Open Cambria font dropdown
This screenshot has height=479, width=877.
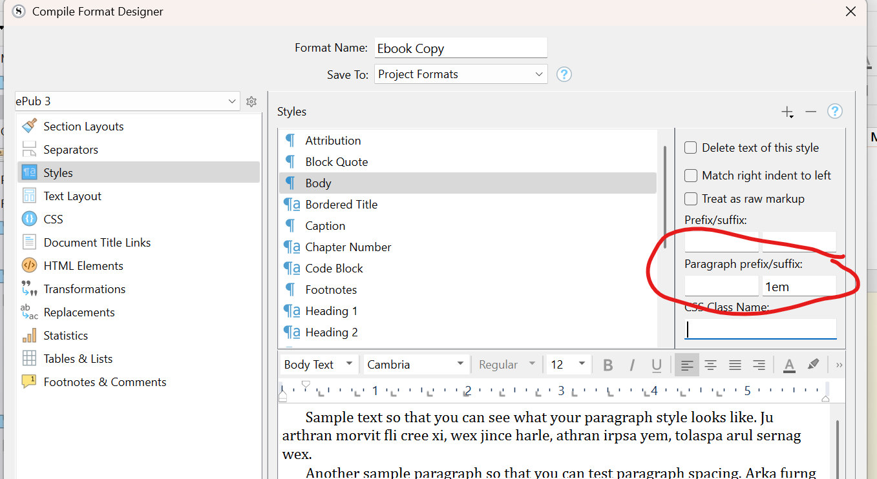416,365
